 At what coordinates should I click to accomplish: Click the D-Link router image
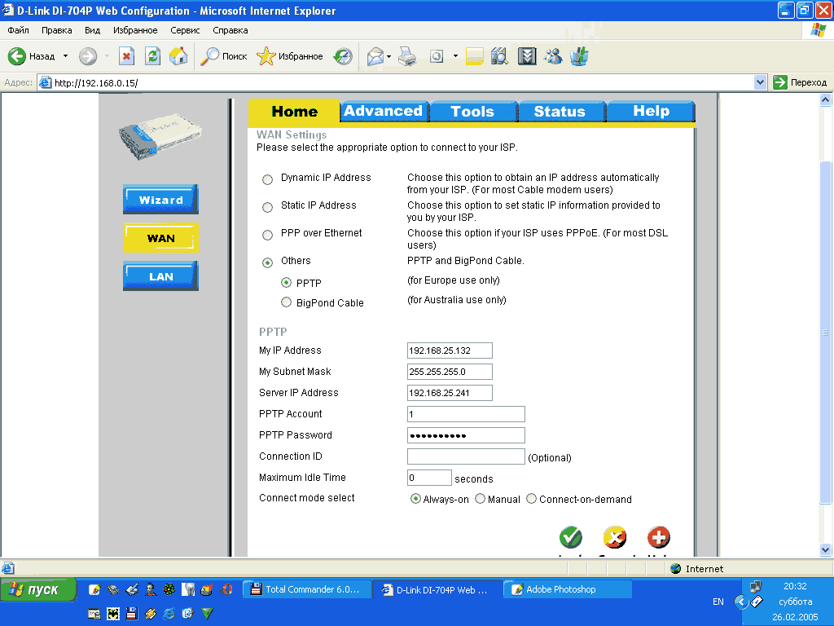tap(160, 136)
